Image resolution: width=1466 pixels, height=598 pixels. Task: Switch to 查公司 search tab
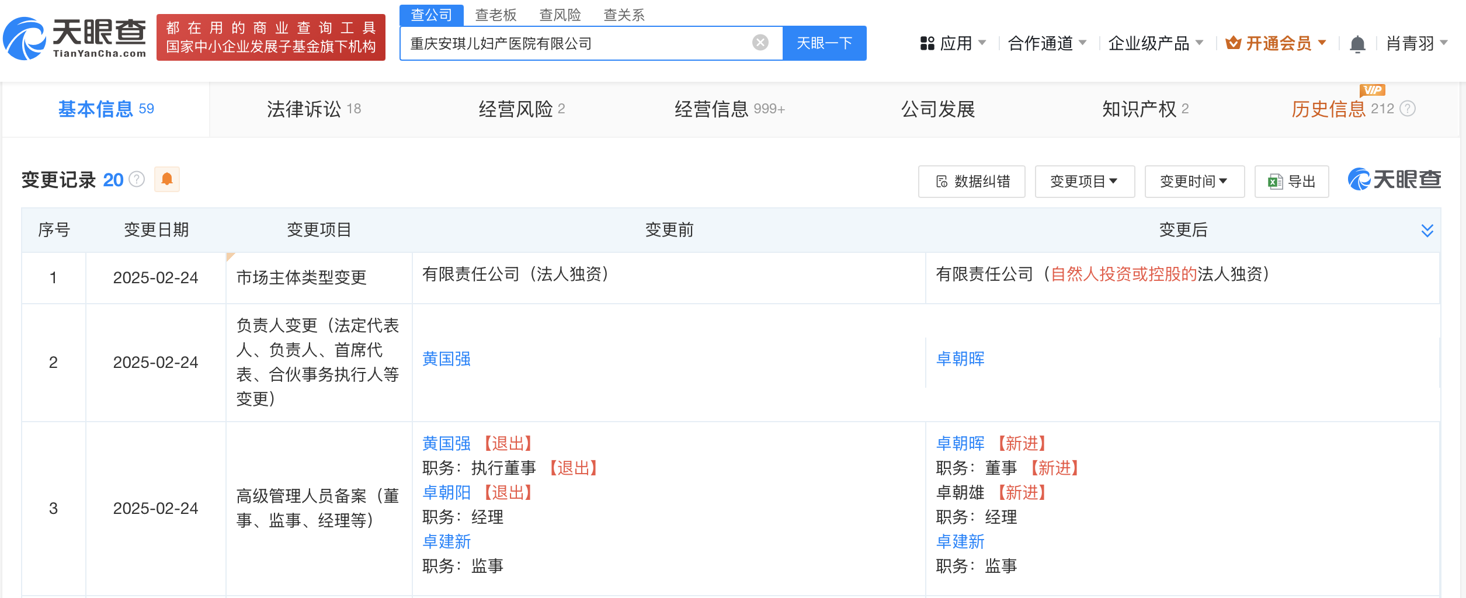[432, 15]
